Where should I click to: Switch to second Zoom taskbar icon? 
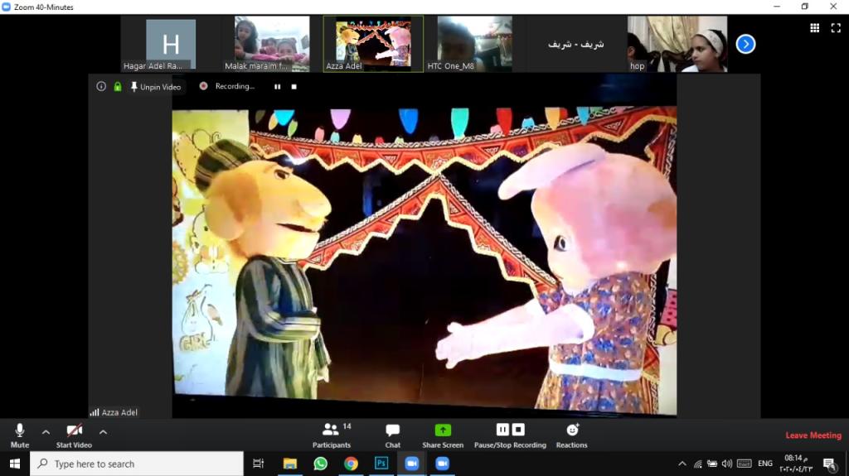click(x=443, y=464)
